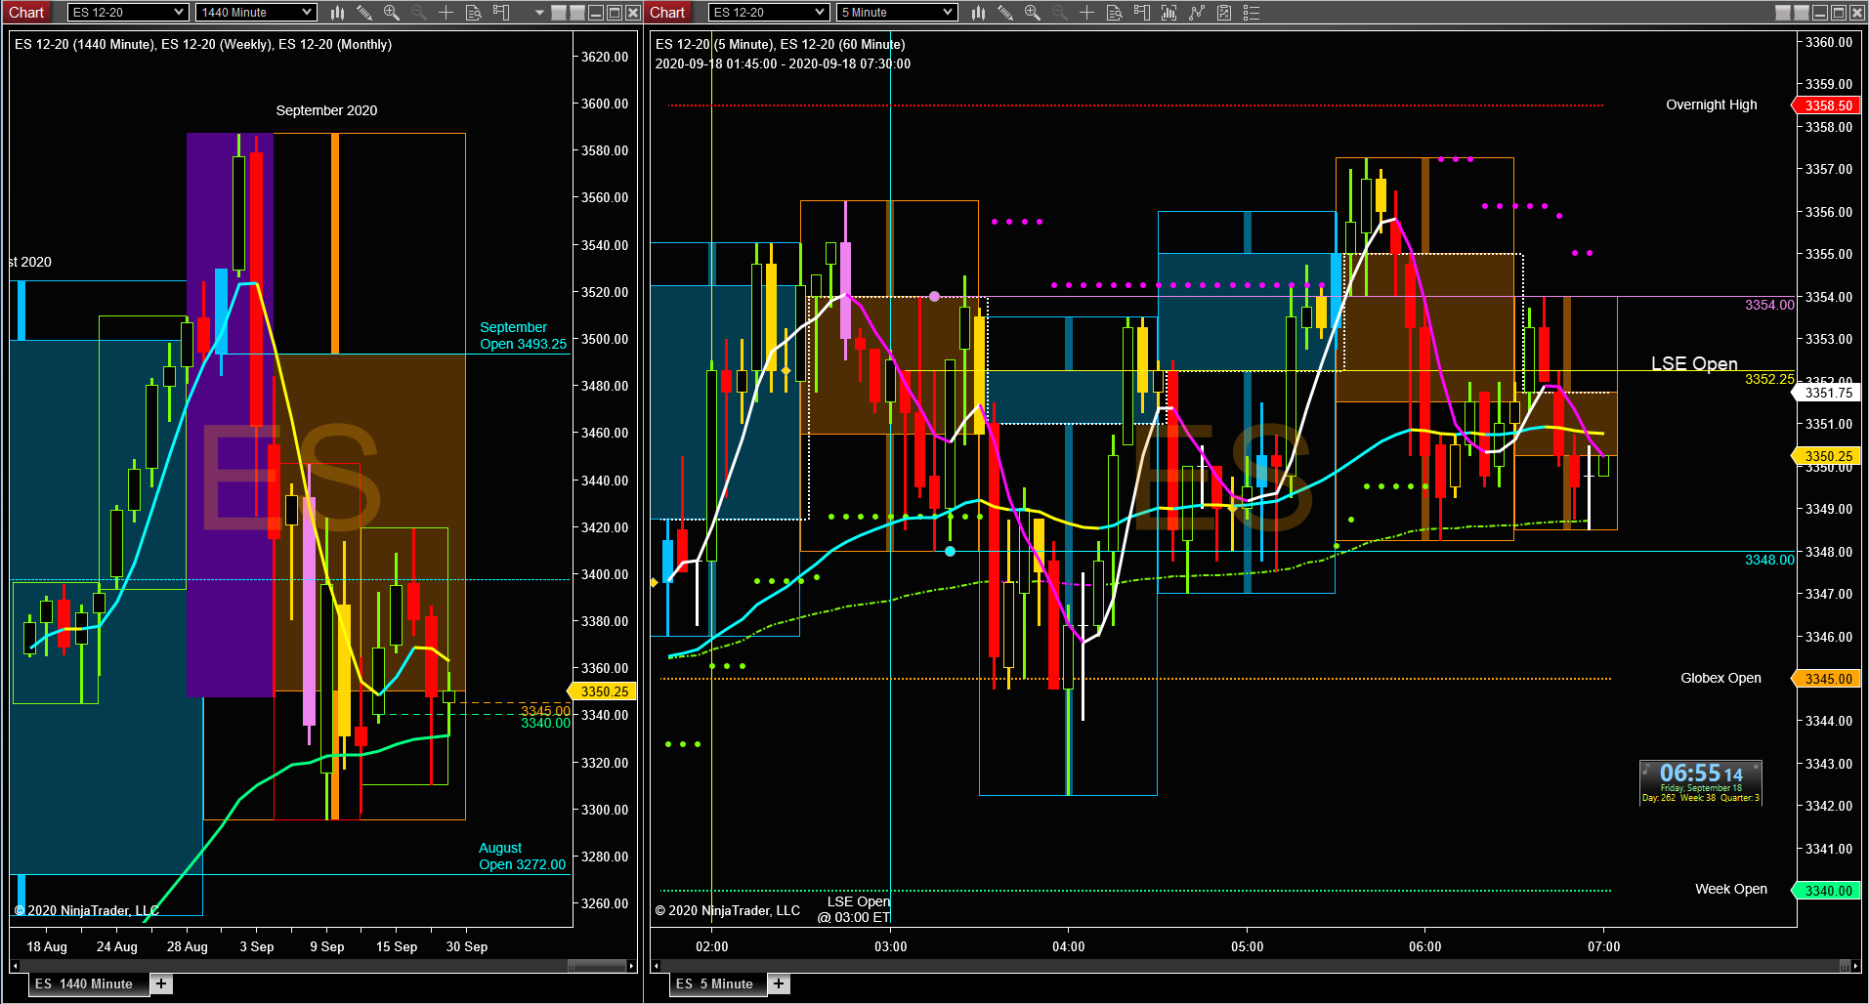Click the September 2020 label
The height and width of the screenshot is (1004, 1869).
pos(326,110)
